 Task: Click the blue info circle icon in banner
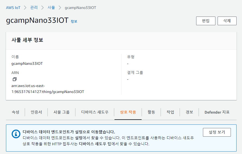click(x=16, y=134)
